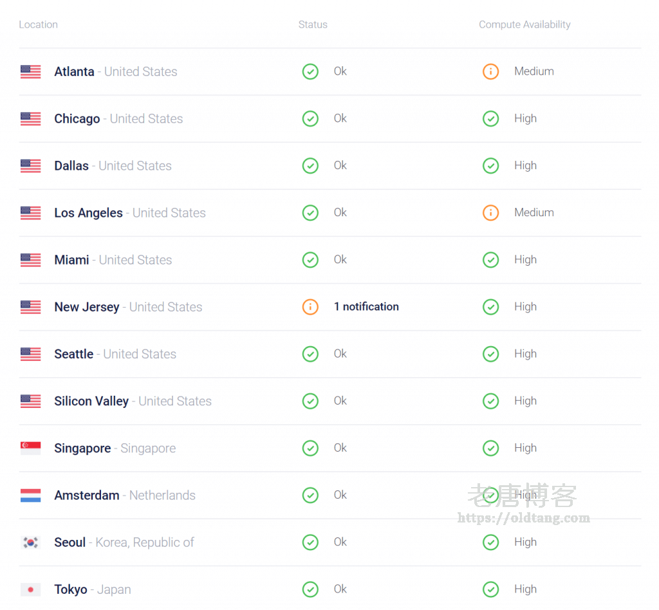Select the Silicon Valley location name
Viewport: 659px width, 610px height.
pyautogui.click(x=91, y=401)
